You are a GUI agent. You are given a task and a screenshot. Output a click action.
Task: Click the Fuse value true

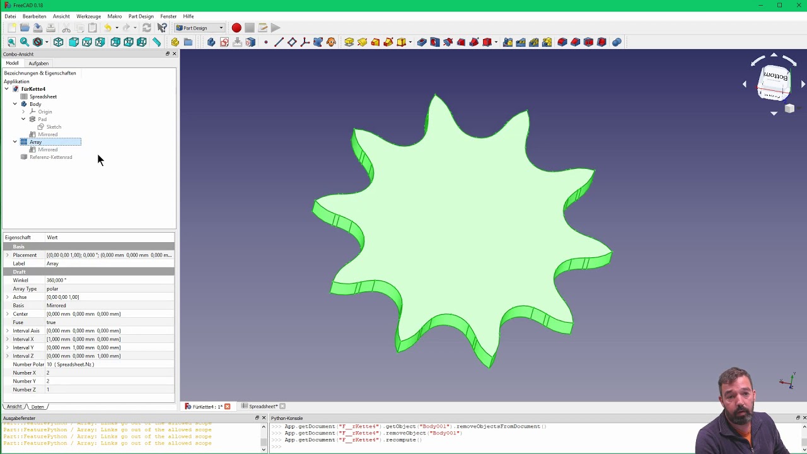pyautogui.click(x=110, y=322)
